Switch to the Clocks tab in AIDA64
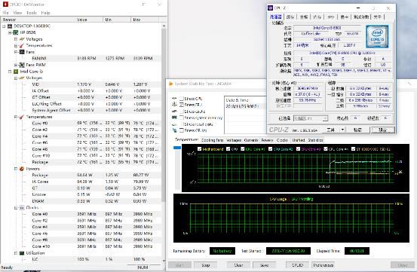The width and height of the screenshot is (417, 272). 282,140
